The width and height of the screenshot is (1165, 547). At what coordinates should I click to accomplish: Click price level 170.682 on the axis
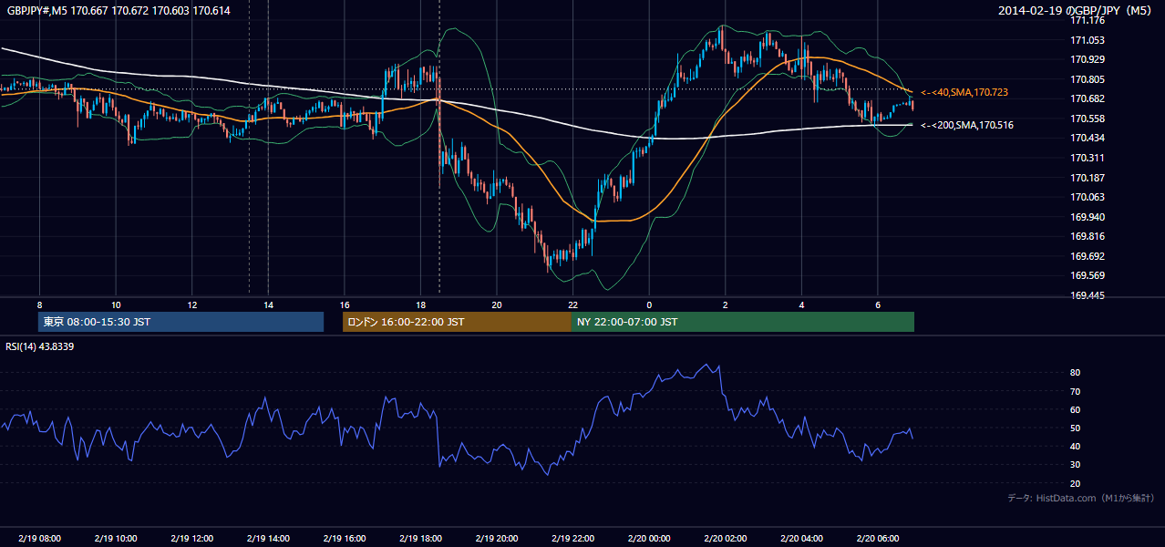(1087, 98)
